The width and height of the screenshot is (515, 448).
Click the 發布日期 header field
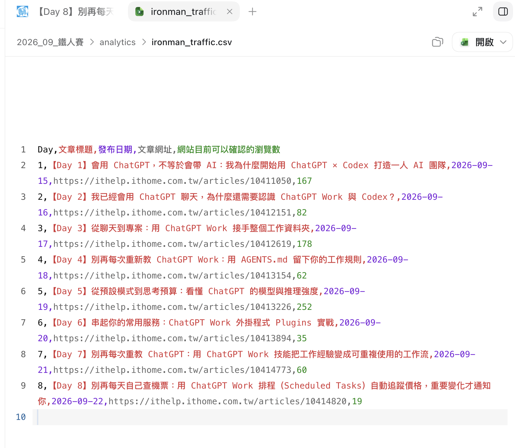pyautogui.click(x=115, y=149)
